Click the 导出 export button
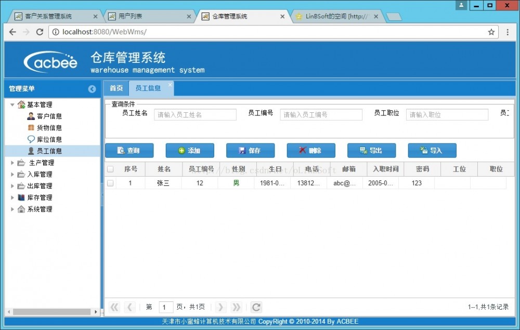 click(371, 150)
